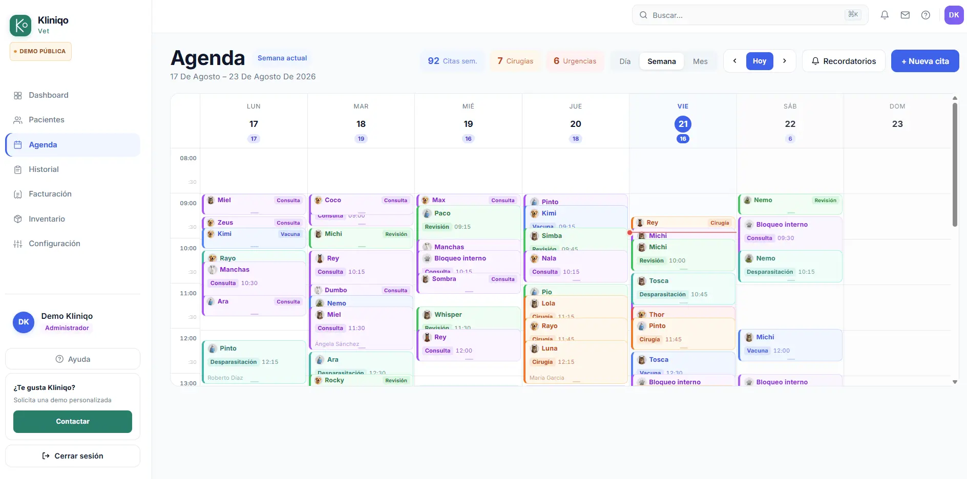Screen dimensions: 967x479
Task: Click the Contactar button
Action: point(73,421)
